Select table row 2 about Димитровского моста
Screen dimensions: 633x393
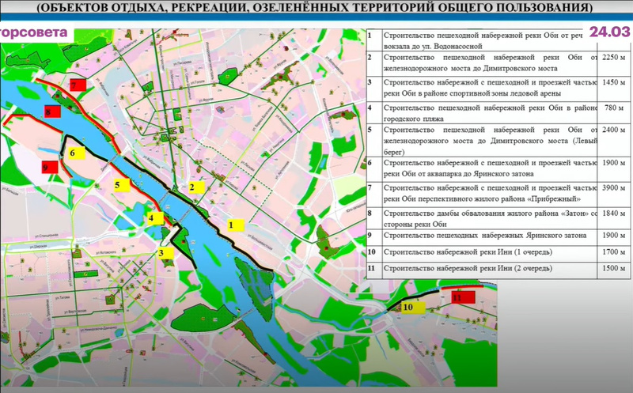point(498,63)
